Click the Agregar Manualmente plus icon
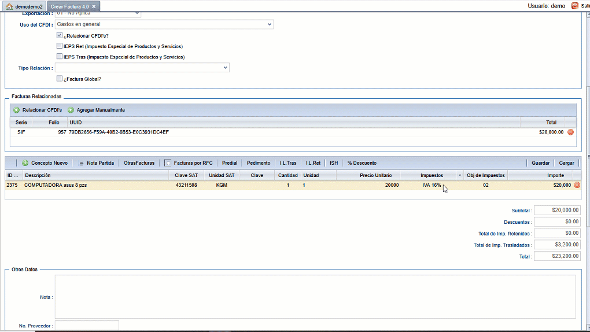Viewport: 590px width, 332px height. [71, 110]
